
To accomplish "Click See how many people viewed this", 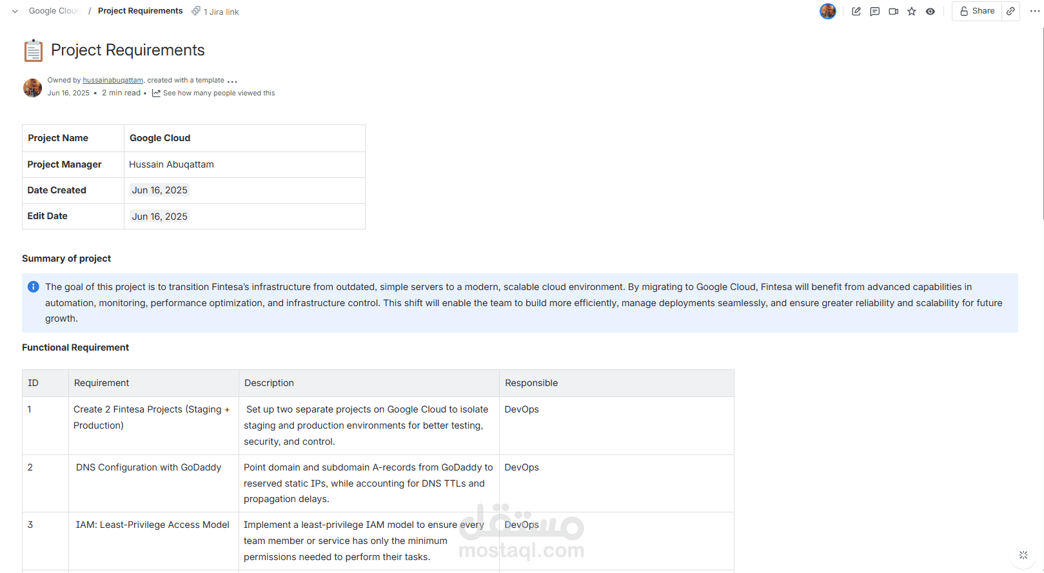I will pyautogui.click(x=219, y=93).
